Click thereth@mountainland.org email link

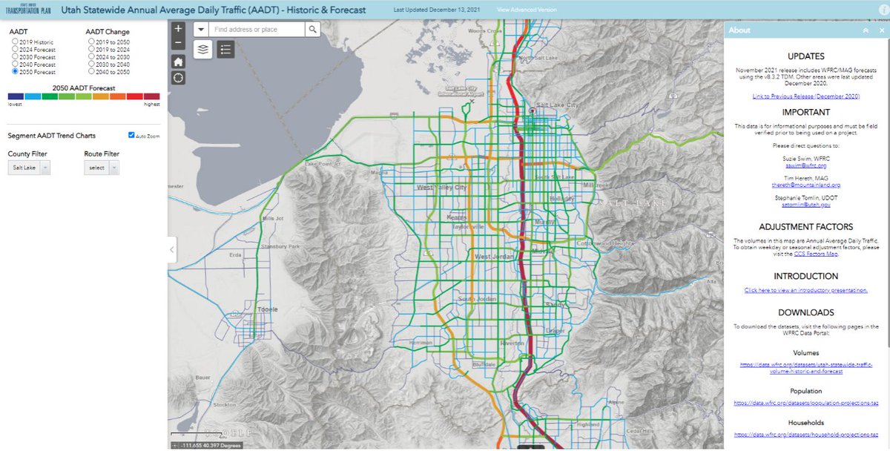(x=805, y=185)
